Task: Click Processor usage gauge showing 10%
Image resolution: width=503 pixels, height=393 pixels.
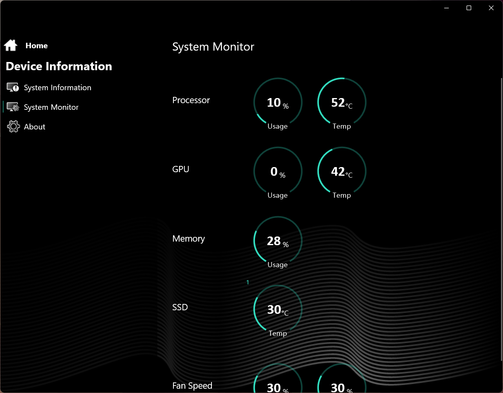Action: coord(278,102)
